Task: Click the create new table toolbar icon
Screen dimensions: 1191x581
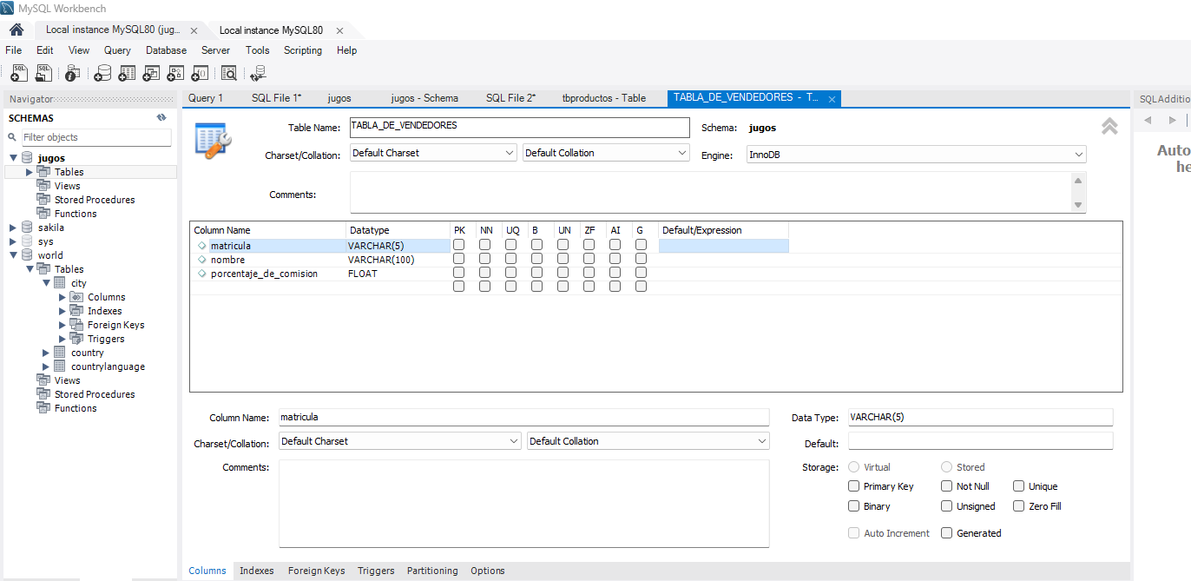Action: coord(127,74)
